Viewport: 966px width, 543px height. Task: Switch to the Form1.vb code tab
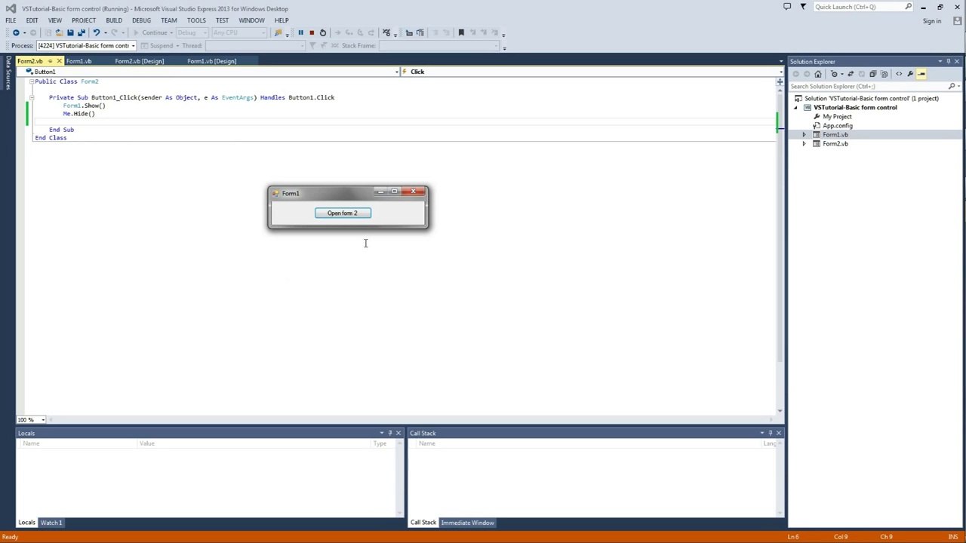coord(78,61)
